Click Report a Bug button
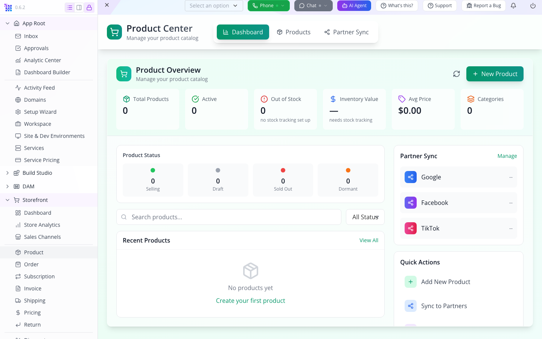The width and height of the screenshot is (542, 339). [x=484, y=6]
